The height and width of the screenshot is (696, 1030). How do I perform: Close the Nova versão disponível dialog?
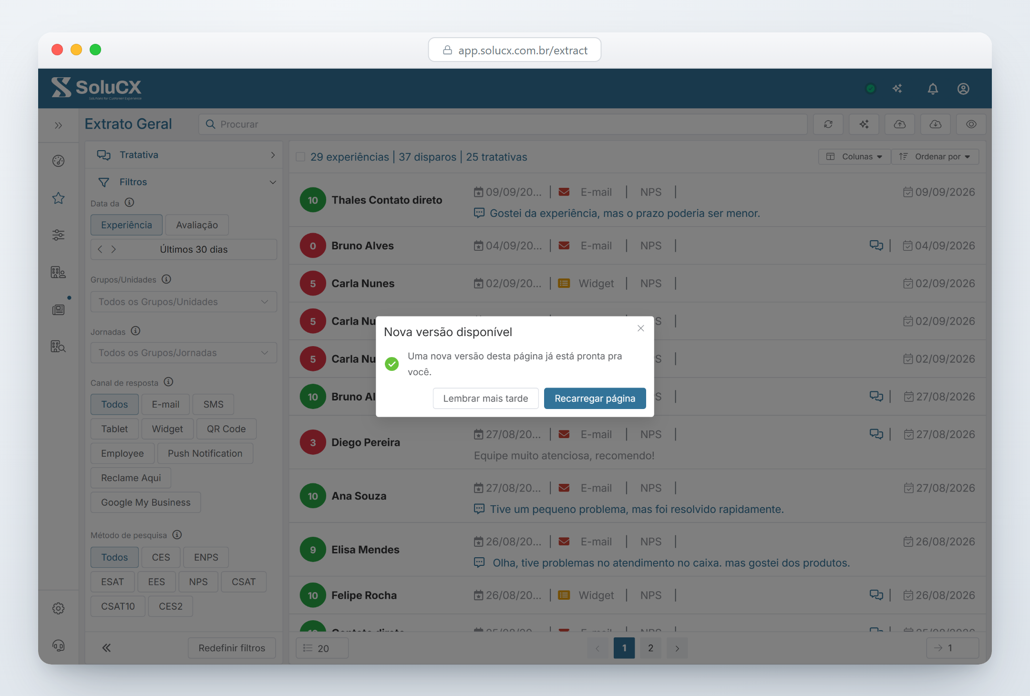tap(640, 328)
